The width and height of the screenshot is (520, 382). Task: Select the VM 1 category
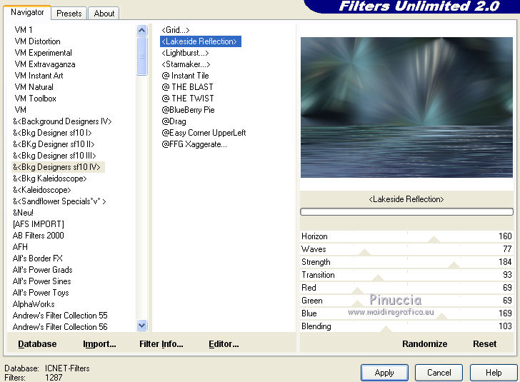pos(24,30)
